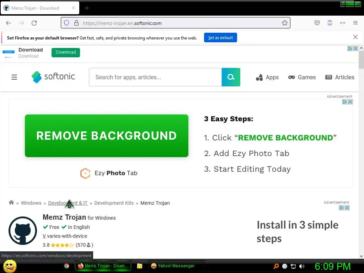
Task: Click the address bar URL field
Action: point(176,23)
